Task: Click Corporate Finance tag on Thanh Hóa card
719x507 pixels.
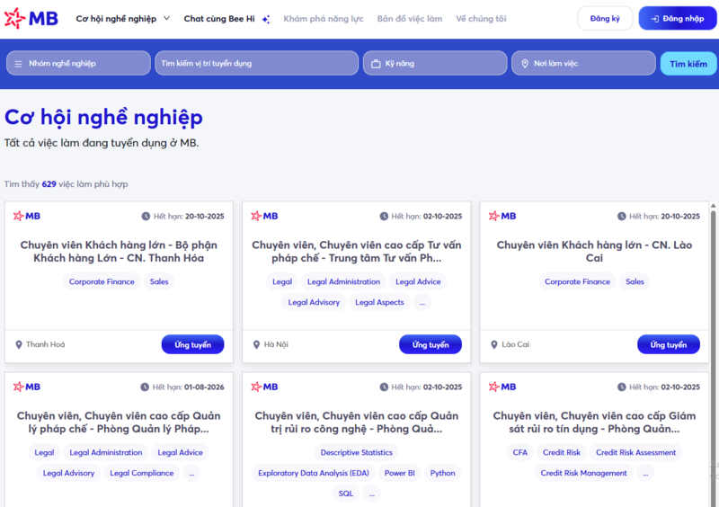Action: click(x=102, y=281)
